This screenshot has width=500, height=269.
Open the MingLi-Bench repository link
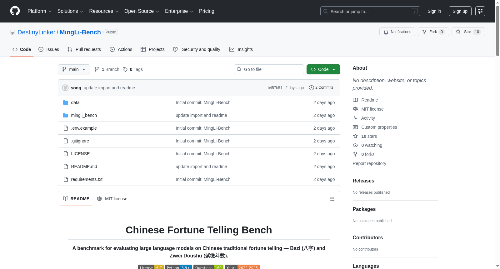[x=80, y=32]
